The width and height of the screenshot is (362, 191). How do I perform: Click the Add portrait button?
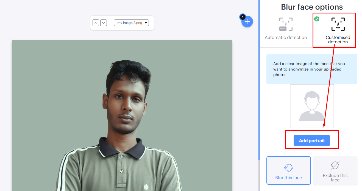(x=312, y=140)
